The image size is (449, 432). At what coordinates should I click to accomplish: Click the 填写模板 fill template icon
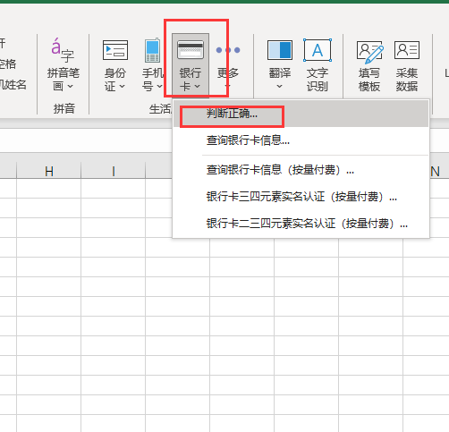(369, 52)
